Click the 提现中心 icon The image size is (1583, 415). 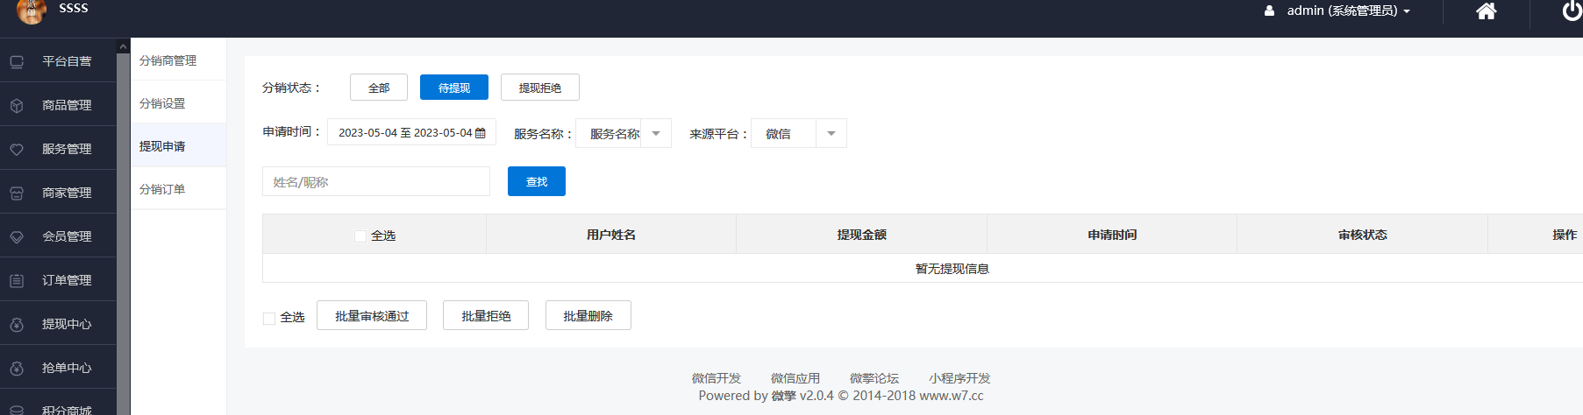(17, 324)
